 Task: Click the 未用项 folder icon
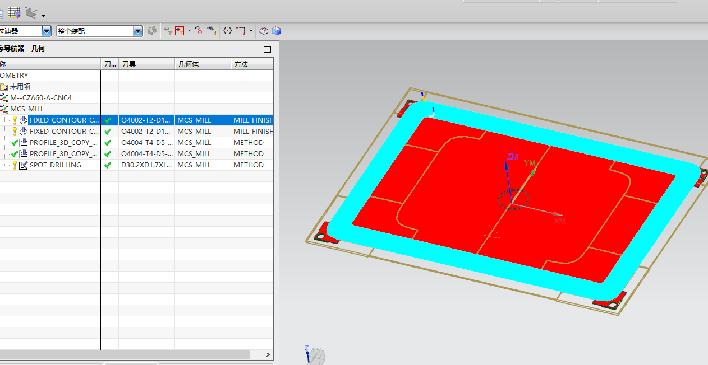click(x=4, y=87)
